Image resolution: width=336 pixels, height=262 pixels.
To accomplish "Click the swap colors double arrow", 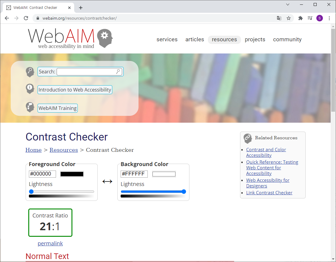I will coord(107,181).
